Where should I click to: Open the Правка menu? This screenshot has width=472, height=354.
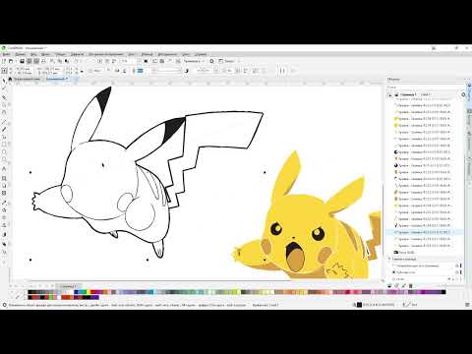[21, 54]
